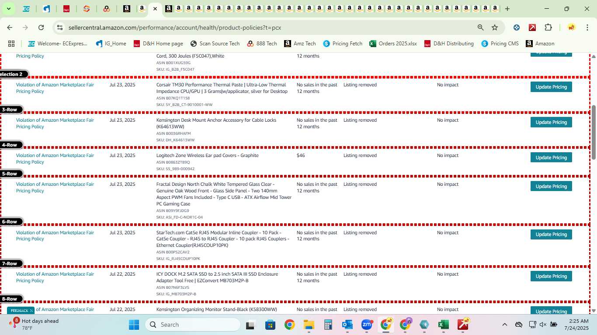Image resolution: width=597 pixels, height=335 pixels.
Task: Open the Chrome profile avatar
Action: [x=571, y=27]
